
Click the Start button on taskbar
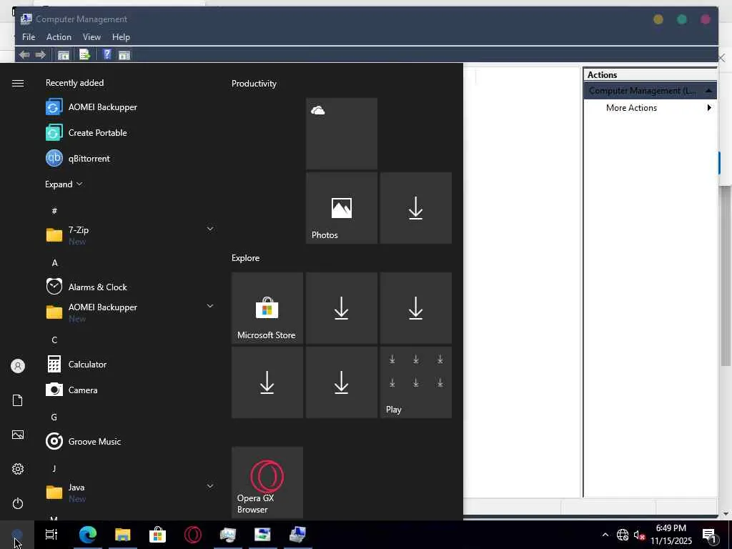[x=17, y=535]
